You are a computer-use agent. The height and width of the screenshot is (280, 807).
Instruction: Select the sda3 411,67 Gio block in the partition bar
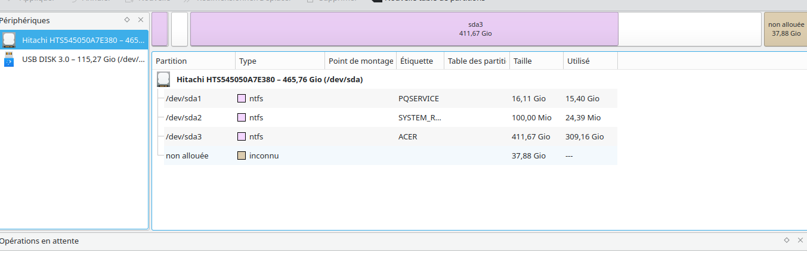pyautogui.click(x=475, y=29)
